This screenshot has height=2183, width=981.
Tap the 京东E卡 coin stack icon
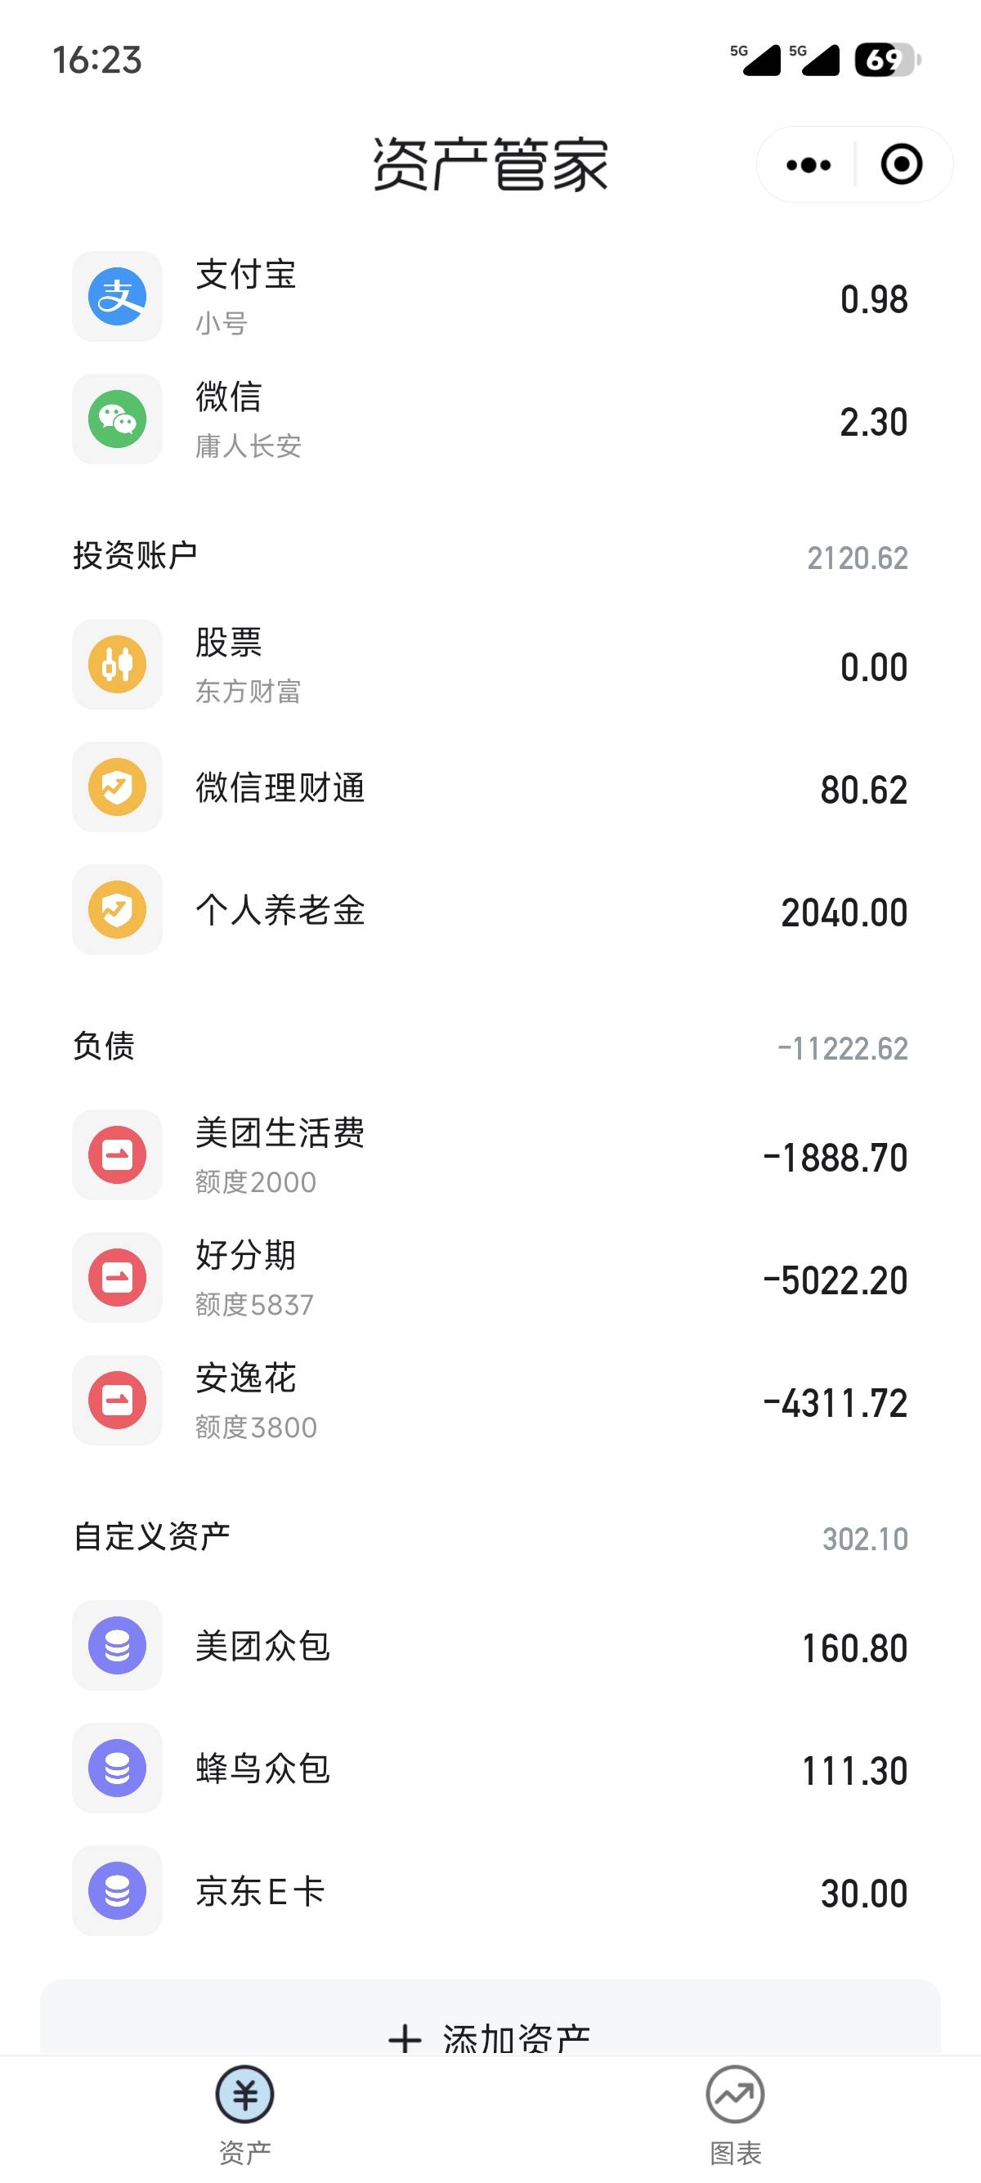click(117, 1890)
